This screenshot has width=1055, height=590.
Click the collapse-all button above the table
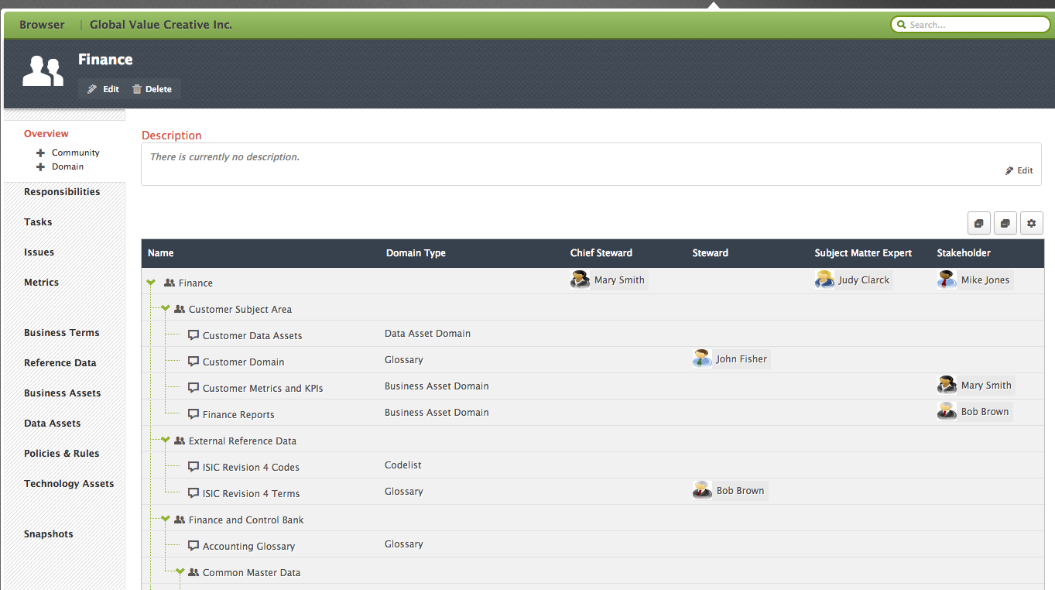point(1005,223)
